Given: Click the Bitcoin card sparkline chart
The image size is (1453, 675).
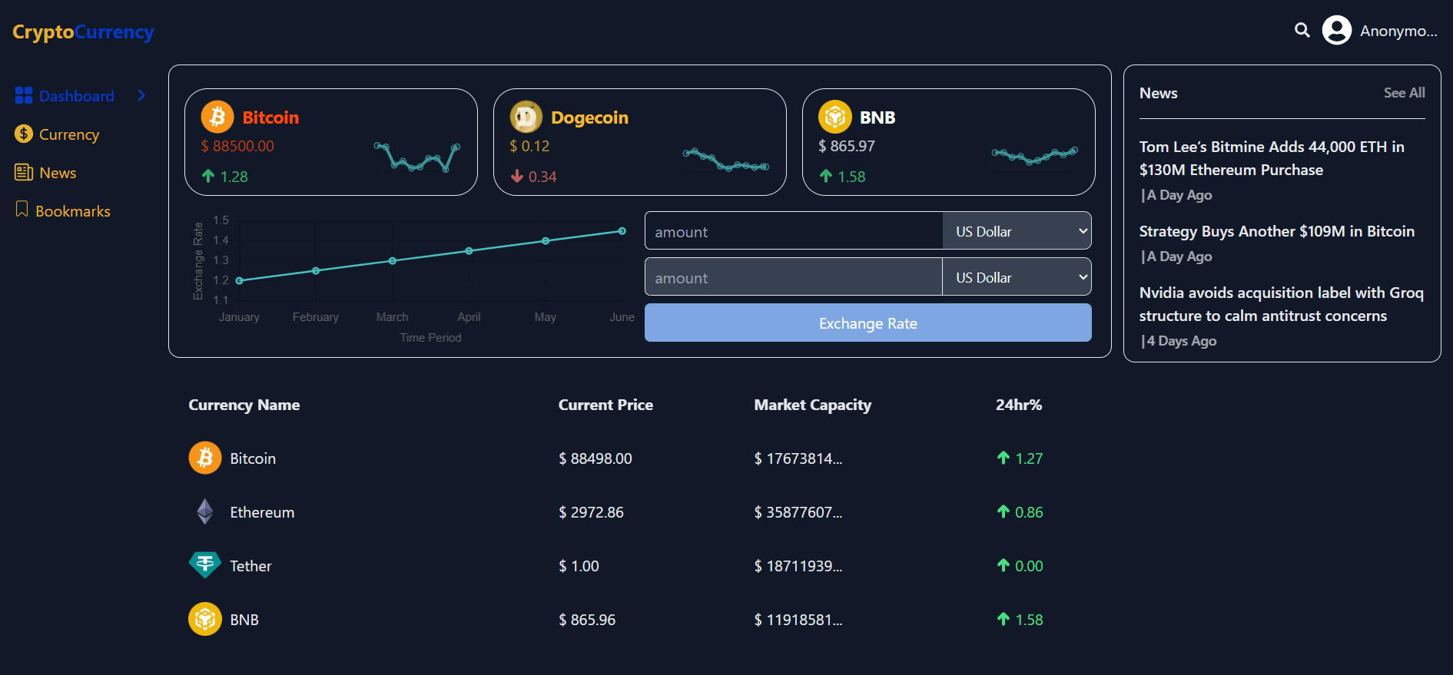Looking at the screenshot, I should point(417,157).
